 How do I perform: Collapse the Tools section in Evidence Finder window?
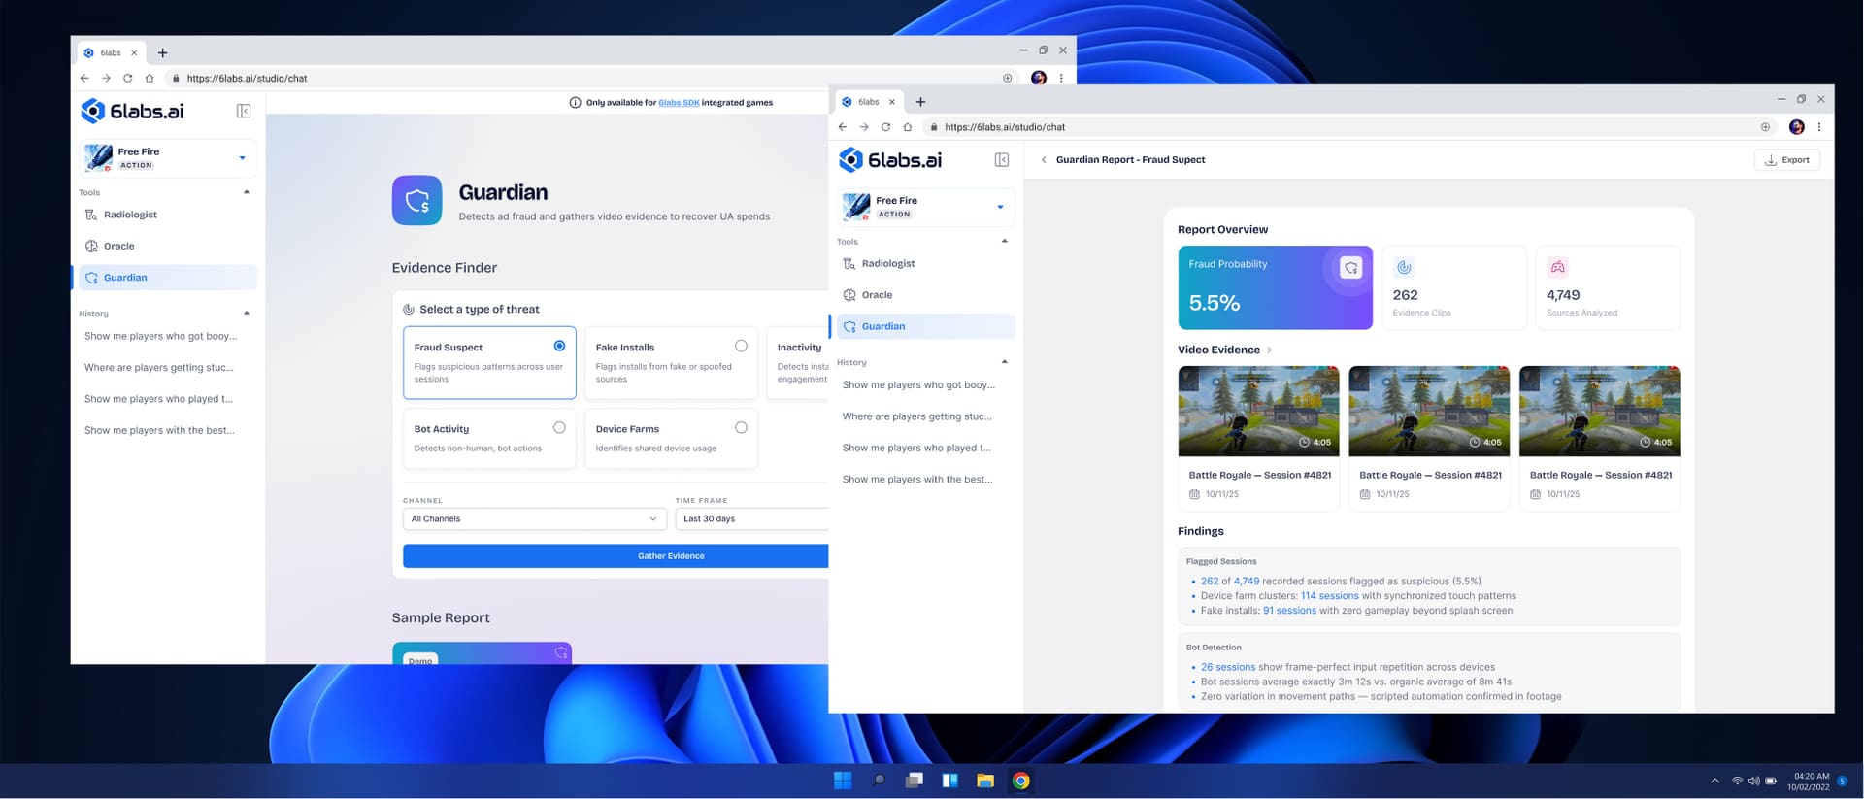[x=247, y=192]
